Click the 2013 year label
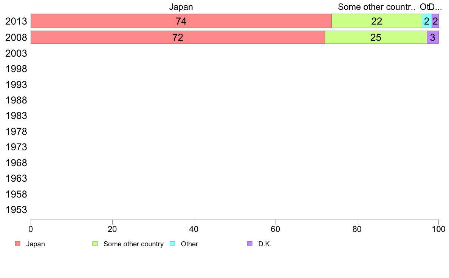 point(16,21)
